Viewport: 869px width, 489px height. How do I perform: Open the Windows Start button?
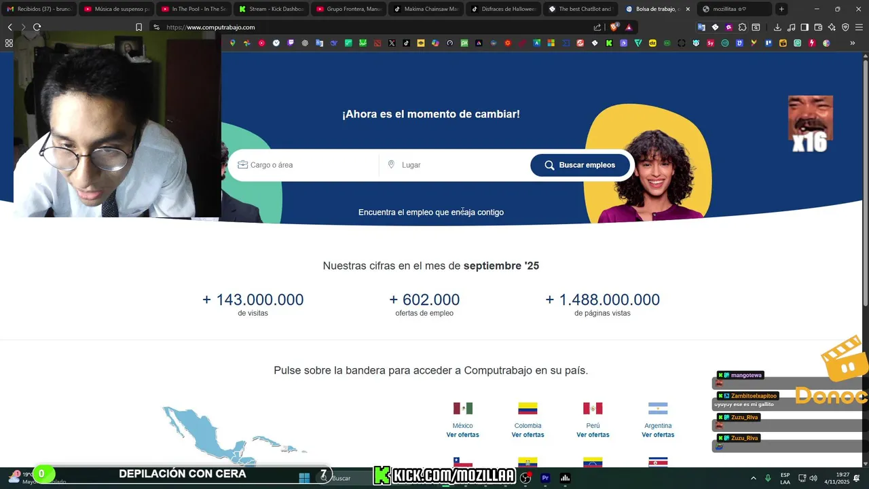tap(304, 478)
